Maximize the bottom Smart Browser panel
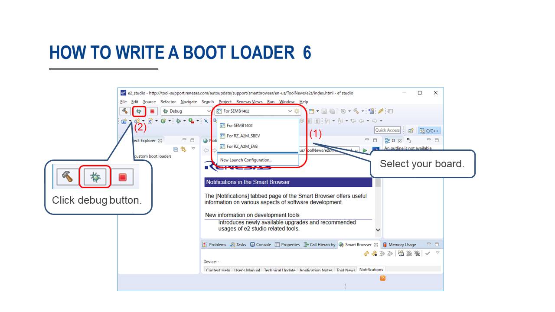This screenshot has height=312, width=555. click(x=437, y=244)
